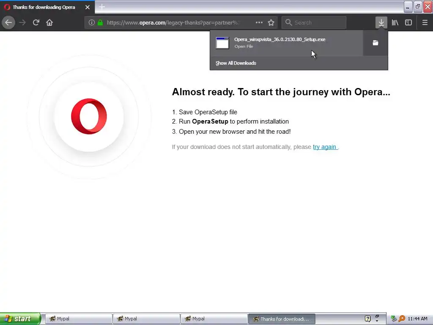Click the Almost ready heading text
The height and width of the screenshot is (325, 433).
coord(281,92)
